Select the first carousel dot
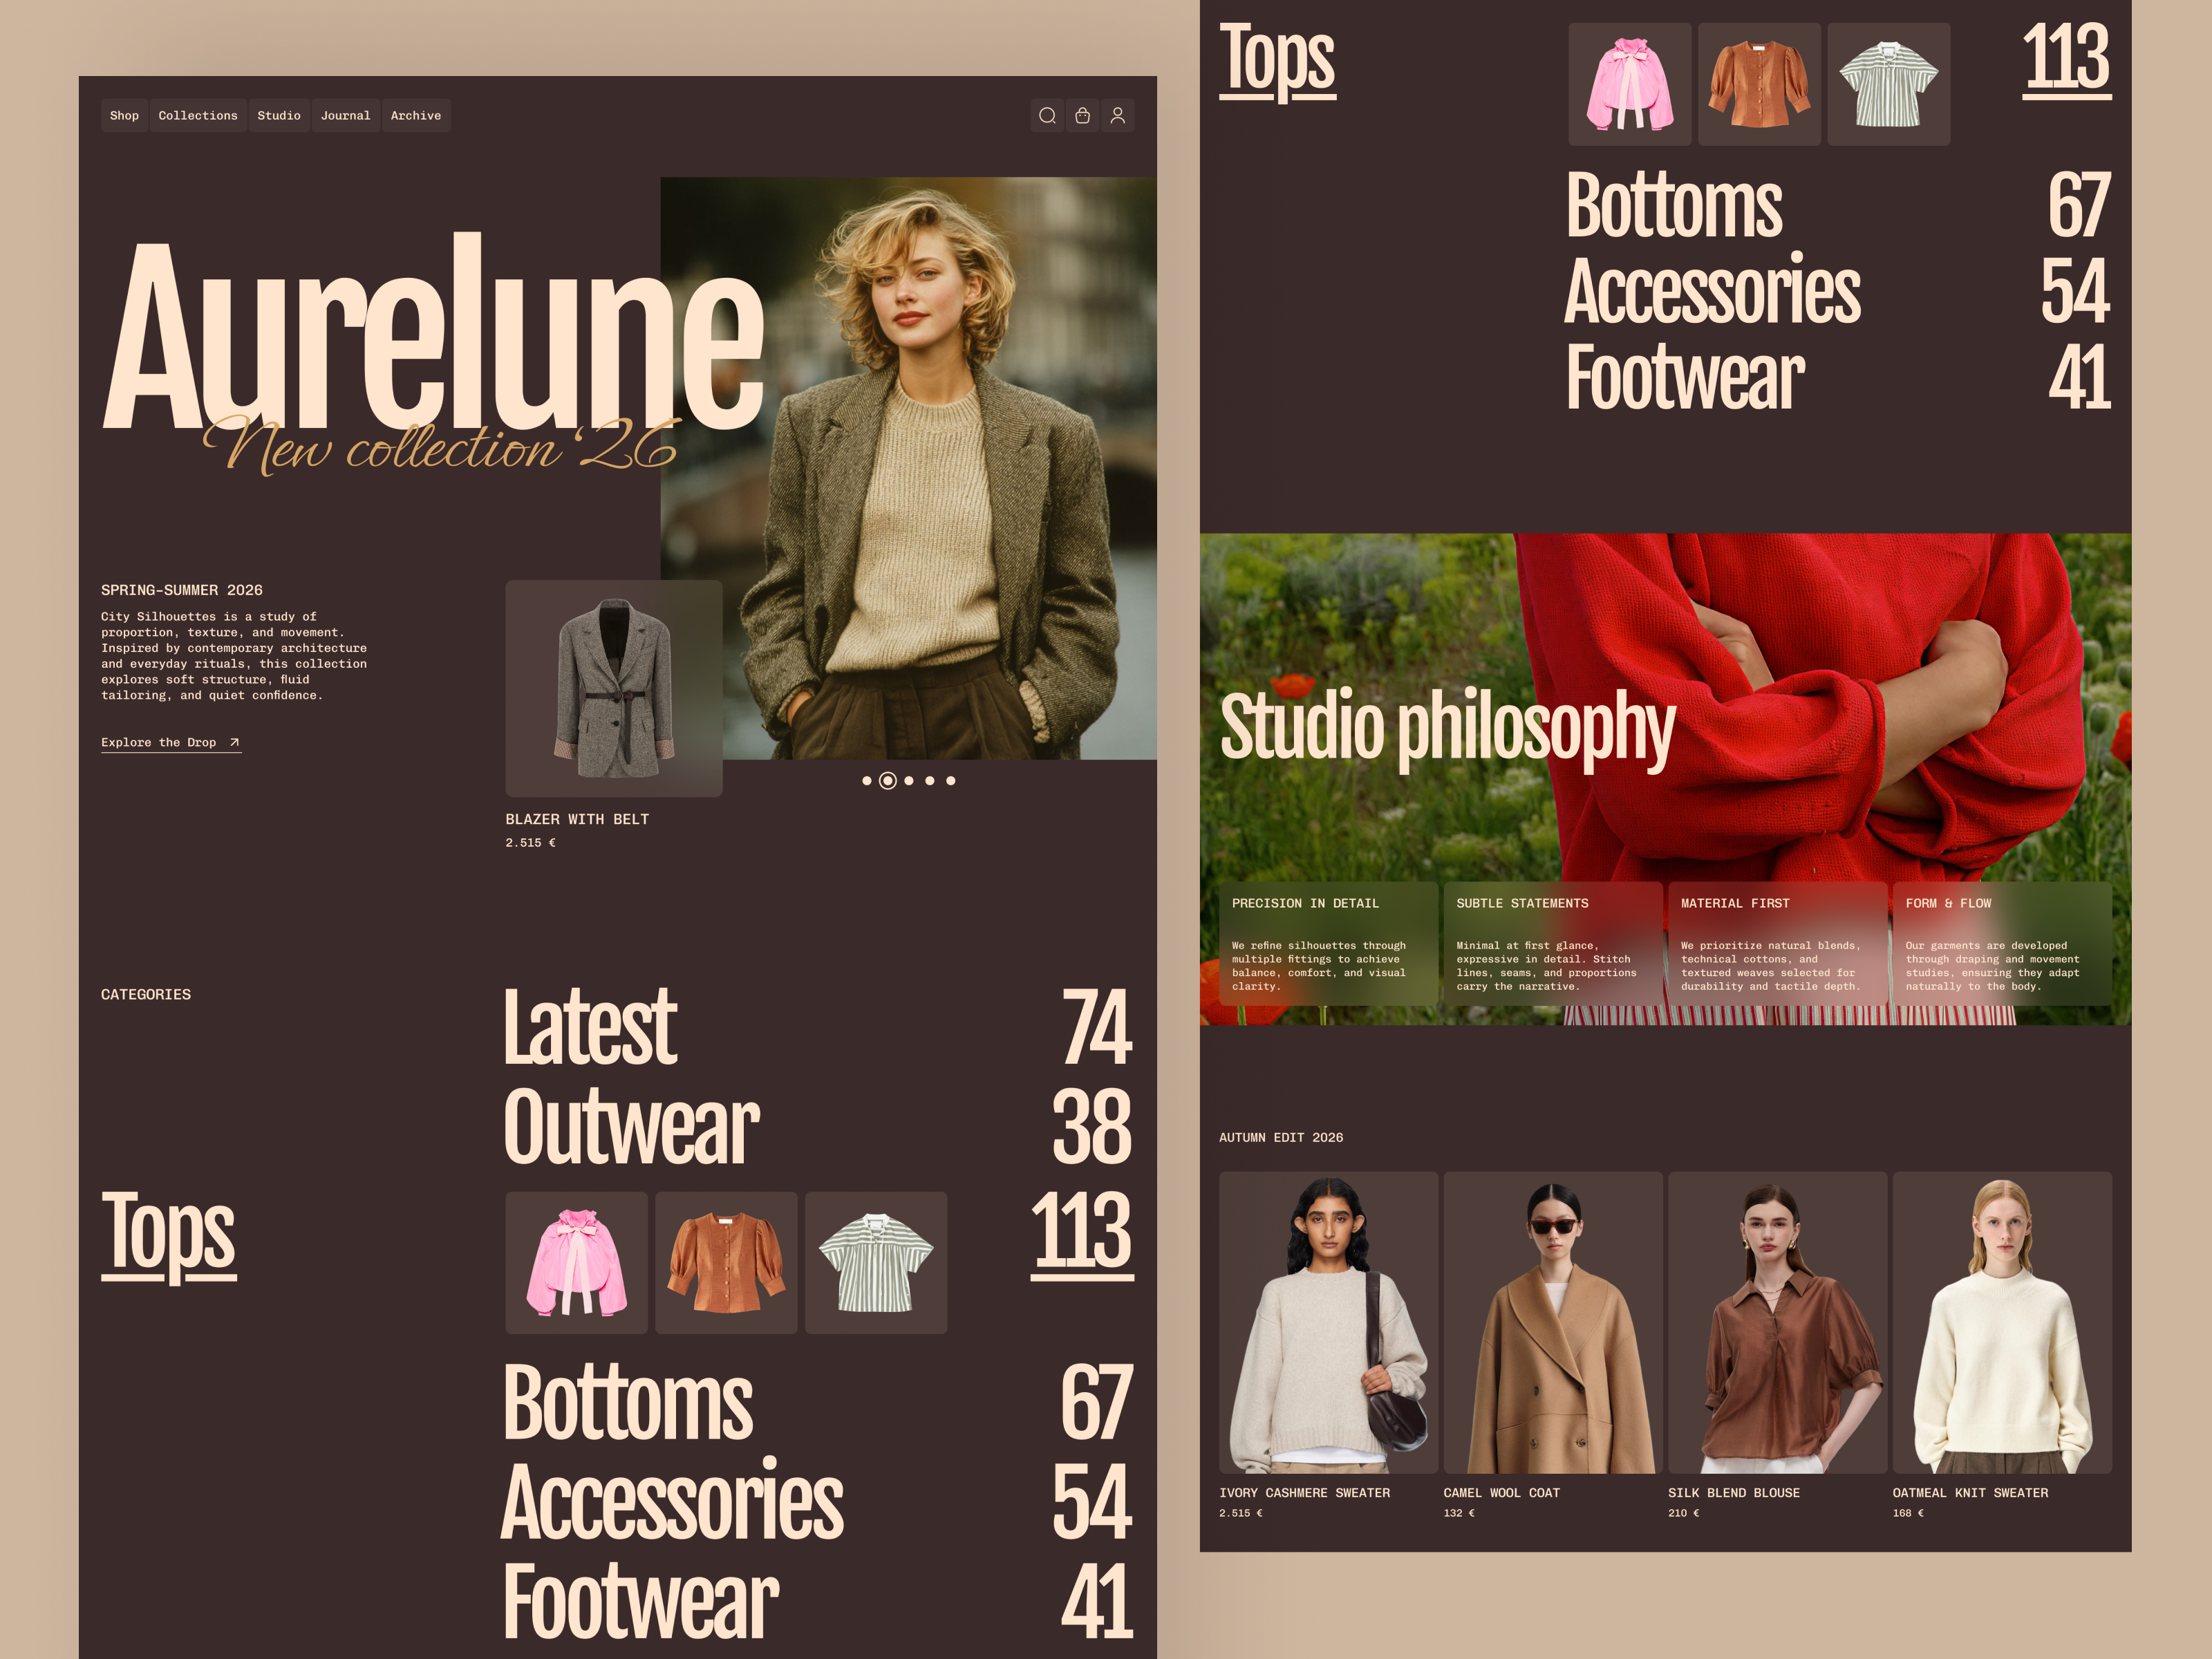Screen dimensions: 2212x1659 [868, 781]
